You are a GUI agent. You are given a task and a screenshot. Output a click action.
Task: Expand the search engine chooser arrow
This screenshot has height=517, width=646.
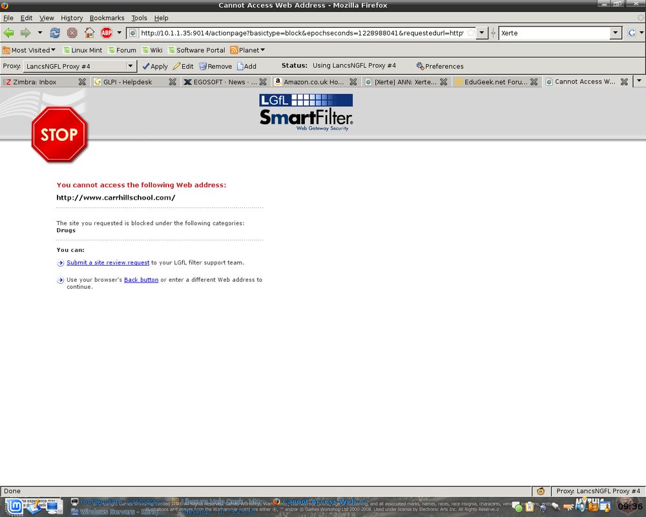click(641, 32)
